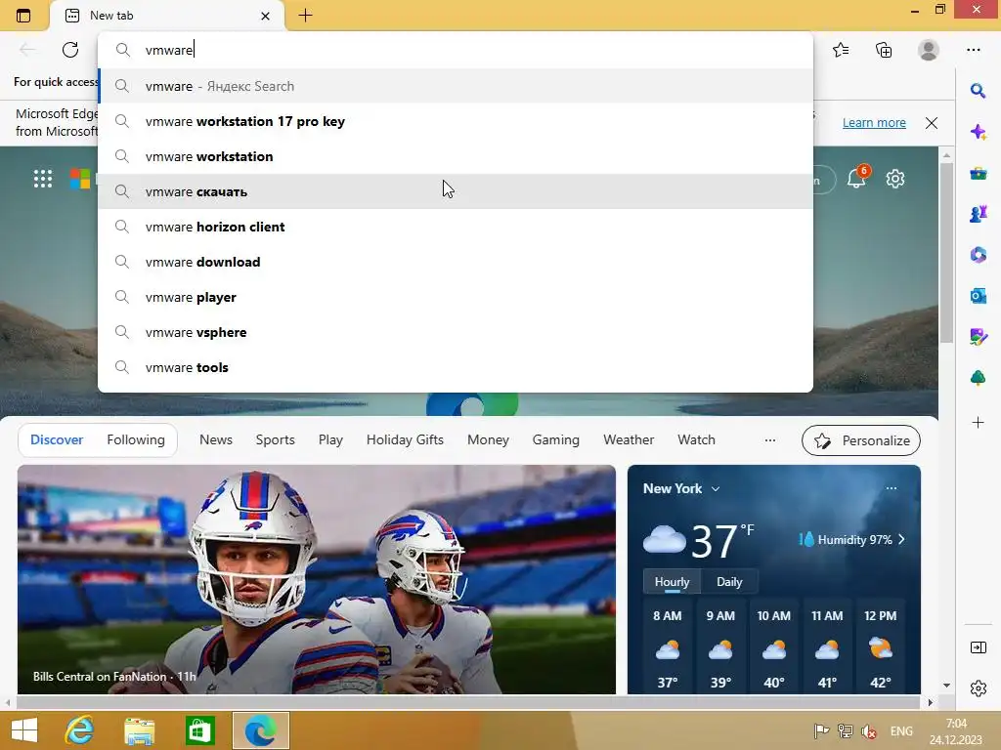
Task: Open the sidebar Microsoft 365 icon
Action: 978,255
